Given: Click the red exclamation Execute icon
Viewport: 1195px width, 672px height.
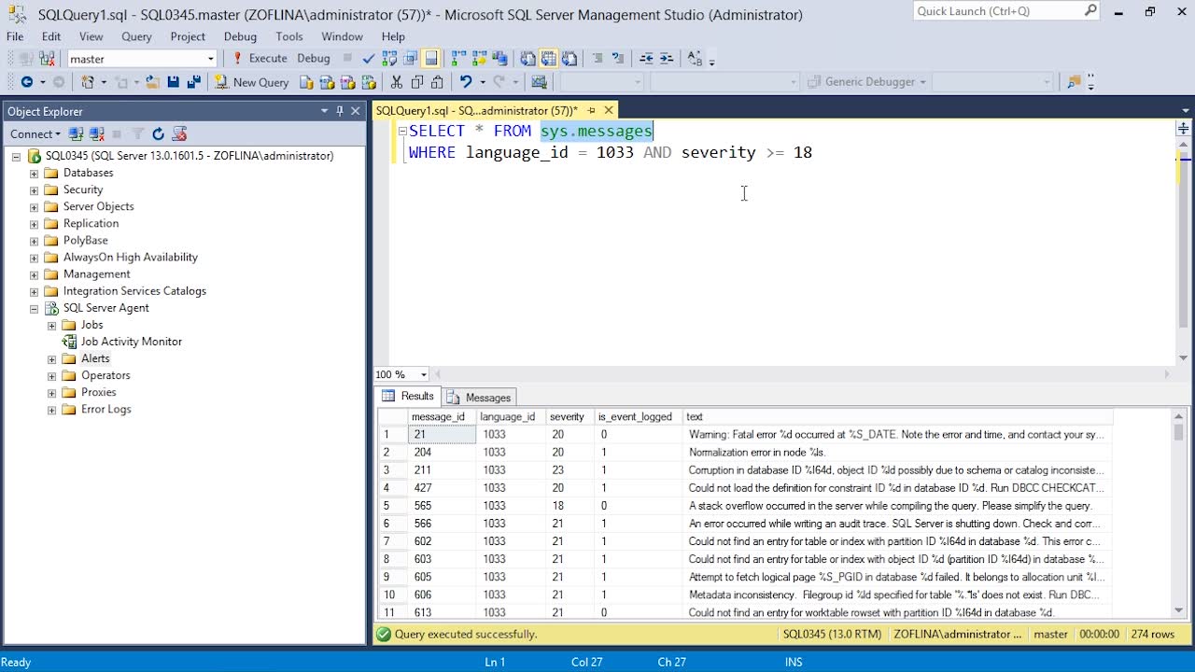Looking at the screenshot, I should point(238,58).
